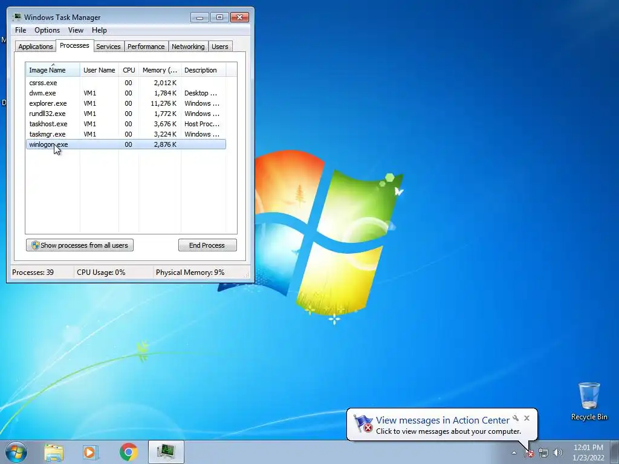The height and width of the screenshot is (464, 619).
Task: Select the taskmgr.exe process row
Action: pos(126,134)
